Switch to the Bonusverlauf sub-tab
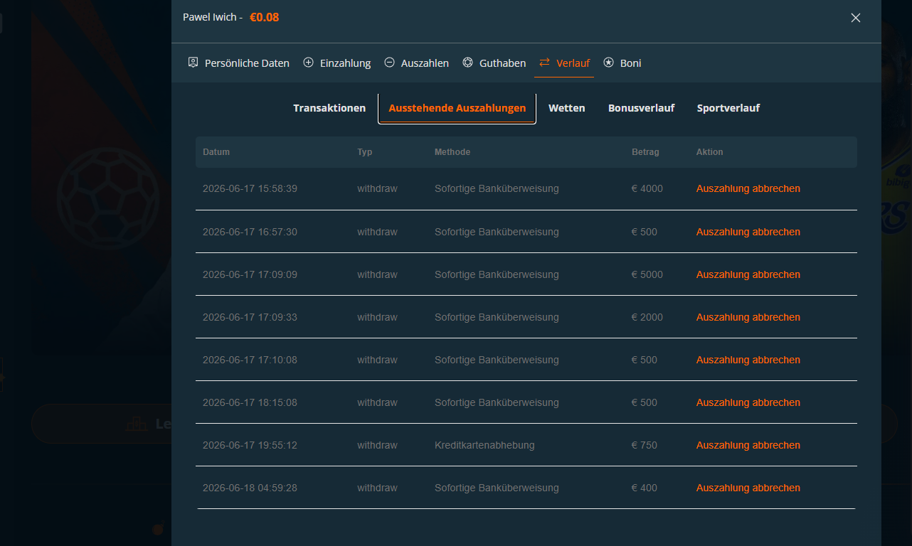Image resolution: width=912 pixels, height=546 pixels. 642,108
